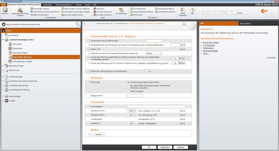Expand the Fakturierung node
Image resolution: width=279 pixels, height=151 pixels.
point(3,70)
